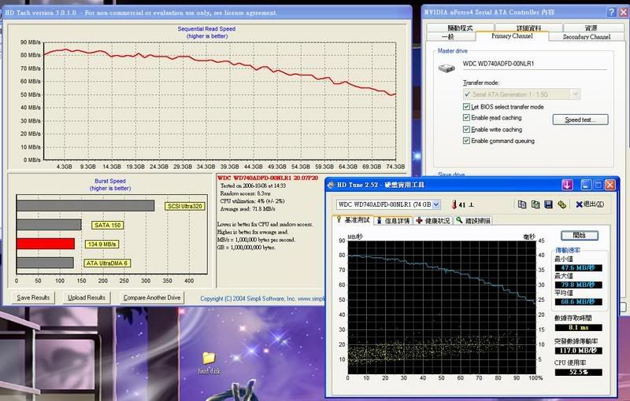Viewport: 630px width, 401px height.
Task: Click the help question mark in NVIDIA nForce4 window
Action: [611, 12]
